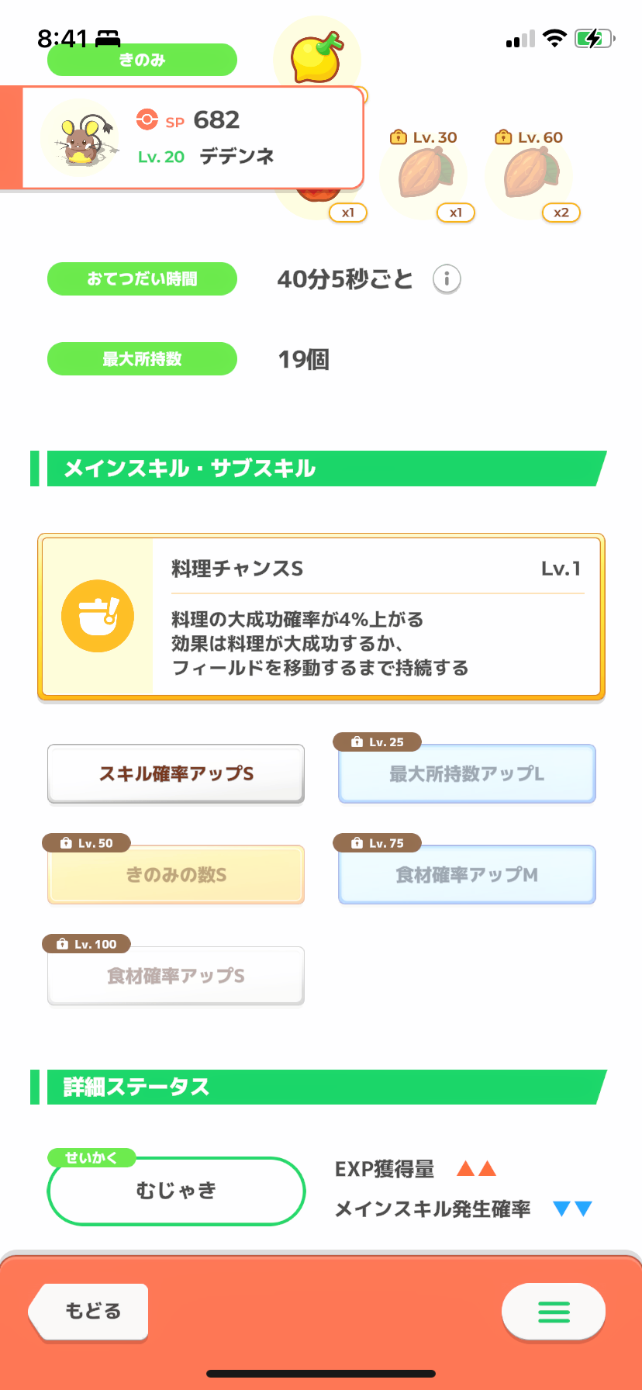The image size is (642, 1390).
Task: Tap the 最大所持数 label
Action: tap(142, 358)
